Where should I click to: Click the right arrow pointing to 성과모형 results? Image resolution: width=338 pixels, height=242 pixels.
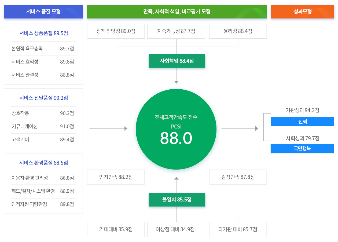coord(240,129)
